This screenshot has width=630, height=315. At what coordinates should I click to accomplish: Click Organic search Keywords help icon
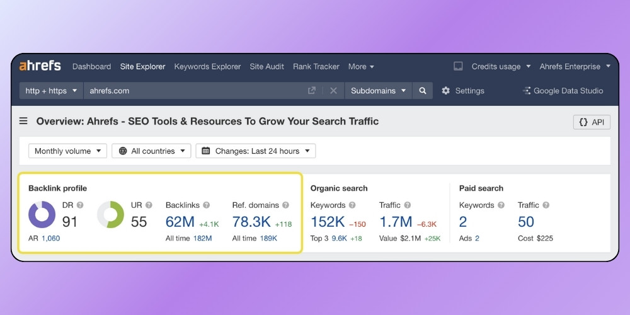pos(352,205)
